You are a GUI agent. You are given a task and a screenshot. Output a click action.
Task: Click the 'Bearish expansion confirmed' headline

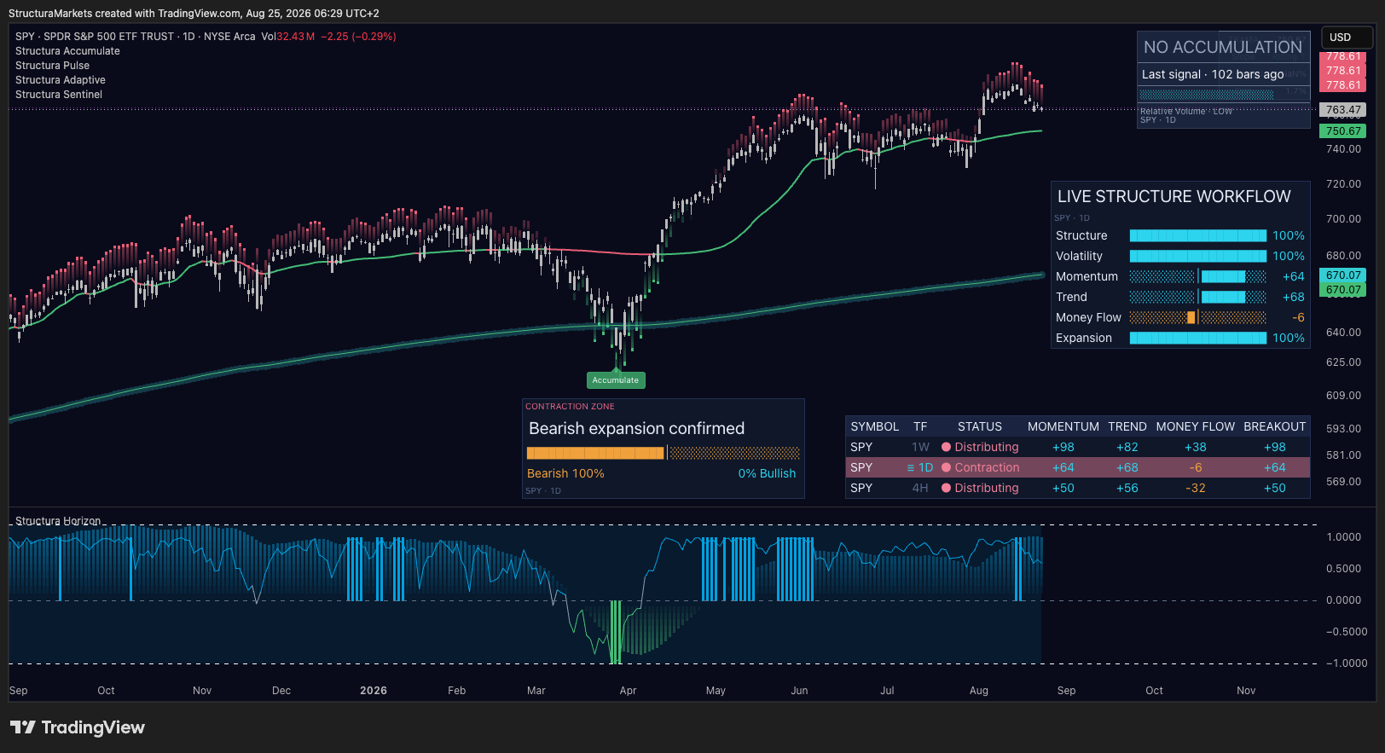click(636, 428)
